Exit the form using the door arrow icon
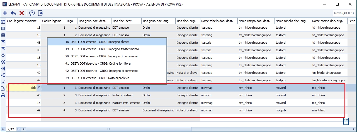The image size is (357, 132). 40,13
